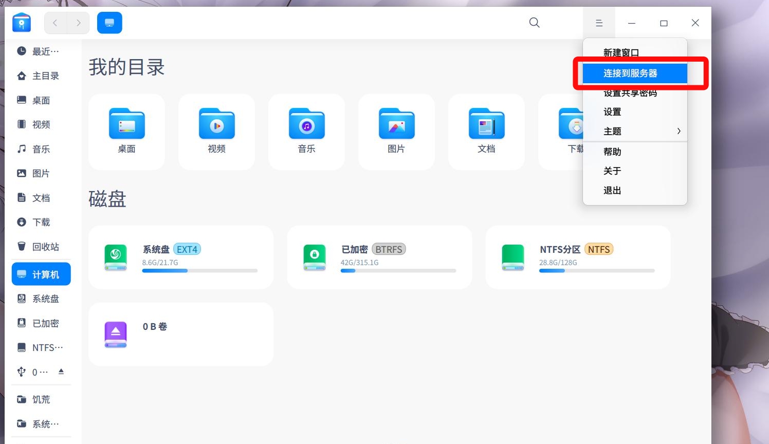
Task: Open 已加密 entry in the sidebar
Action: (41, 323)
